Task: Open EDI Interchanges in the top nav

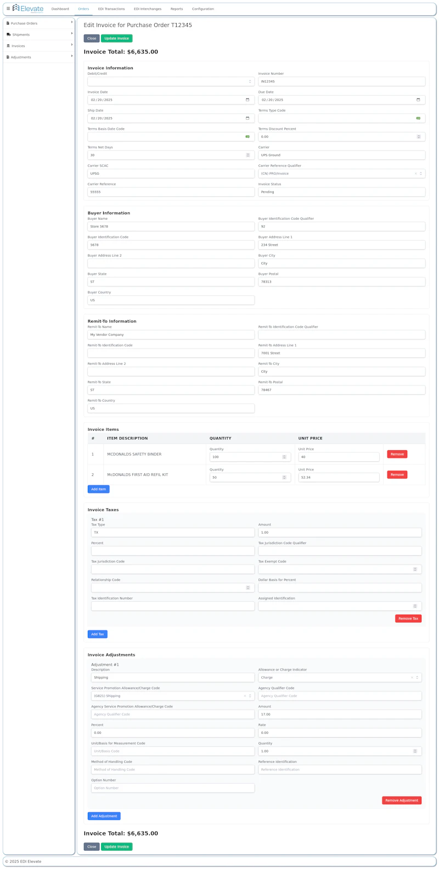Action: pos(148,9)
